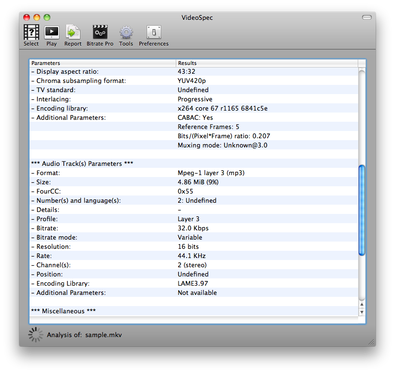
Task: Click the red close window button
Action: tap(27, 17)
